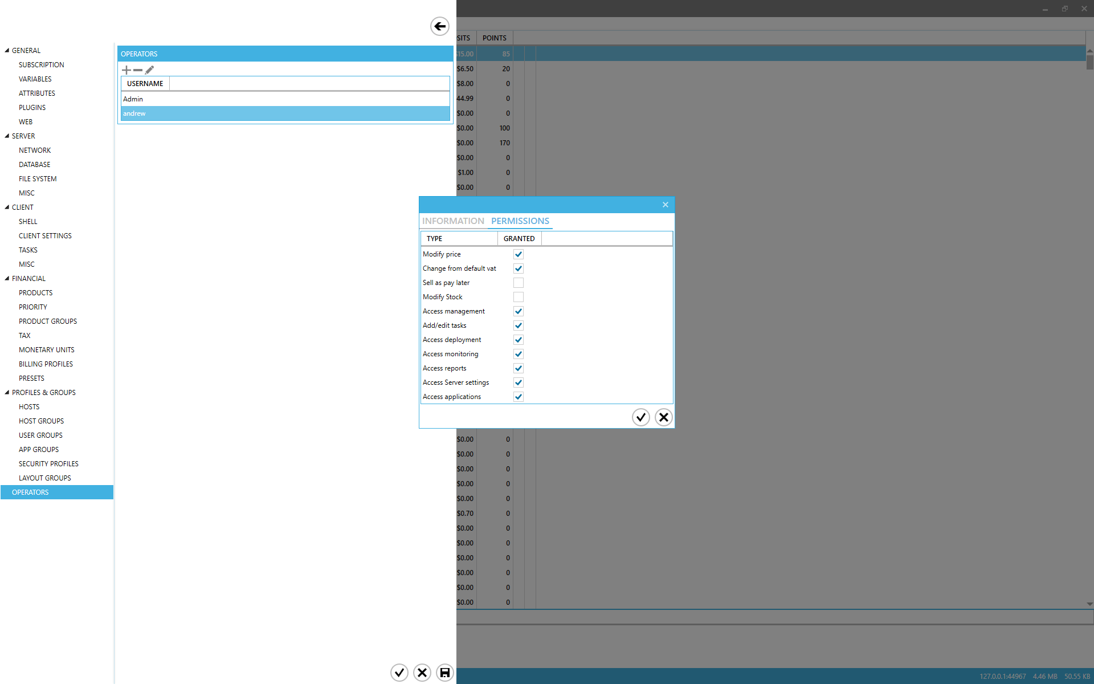The image size is (1094, 684).
Task: Close the permissions dialog window
Action: [x=665, y=205]
